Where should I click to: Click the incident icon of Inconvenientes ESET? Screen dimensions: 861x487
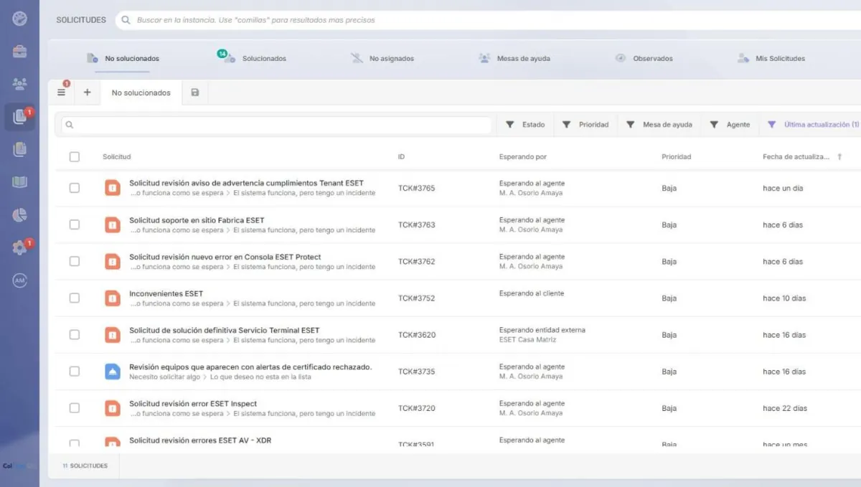113,298
